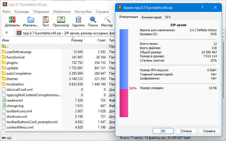Click archive size value 7 914 114

[210, 56]
